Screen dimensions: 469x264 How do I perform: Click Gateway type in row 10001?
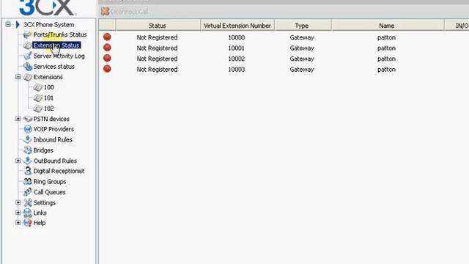(302, 48)
